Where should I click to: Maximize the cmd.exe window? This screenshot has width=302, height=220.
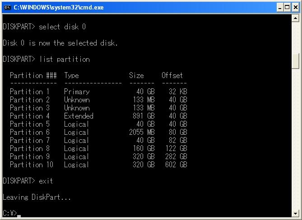pyautogui.click(x=287, y=8)
